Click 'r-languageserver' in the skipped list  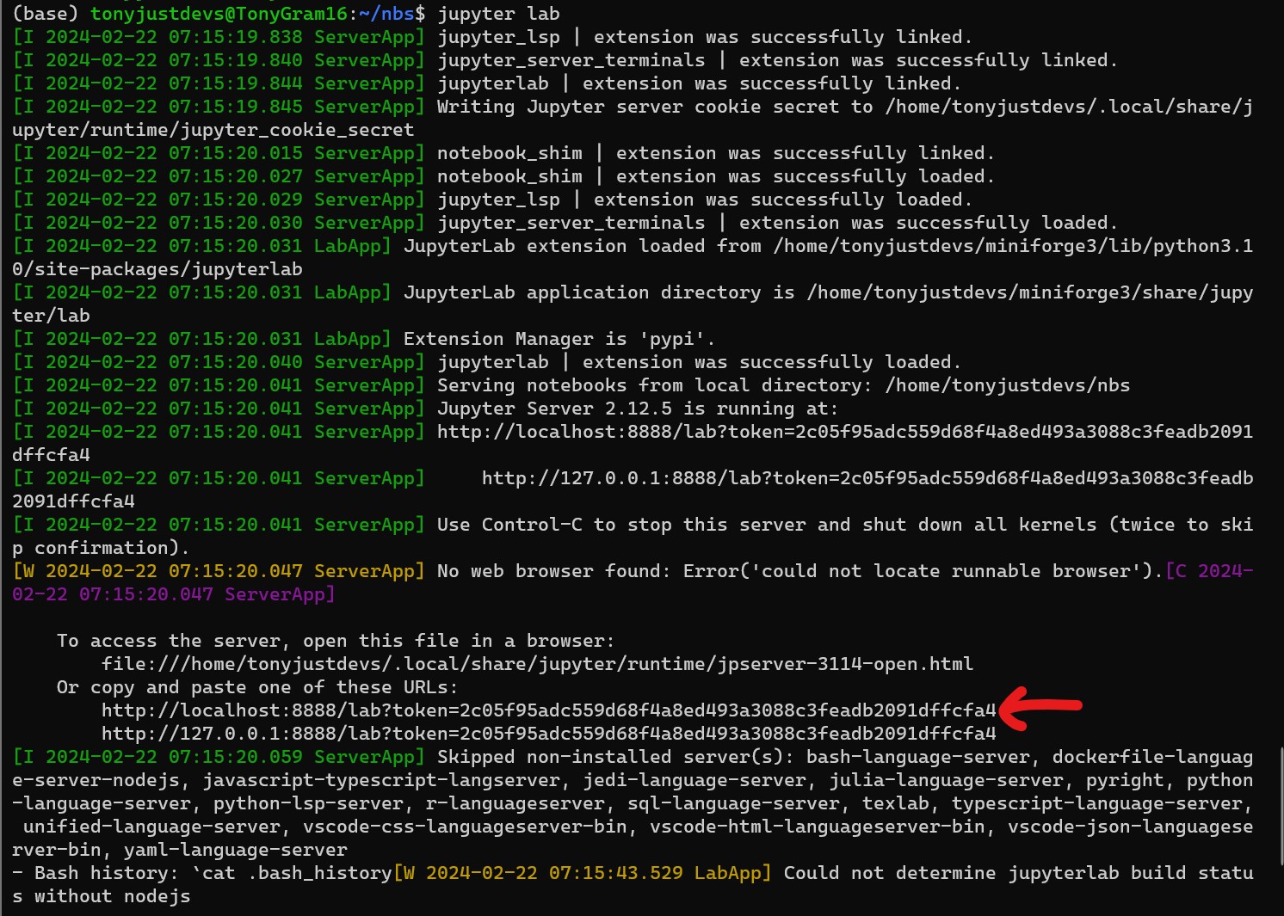(515, 803)
